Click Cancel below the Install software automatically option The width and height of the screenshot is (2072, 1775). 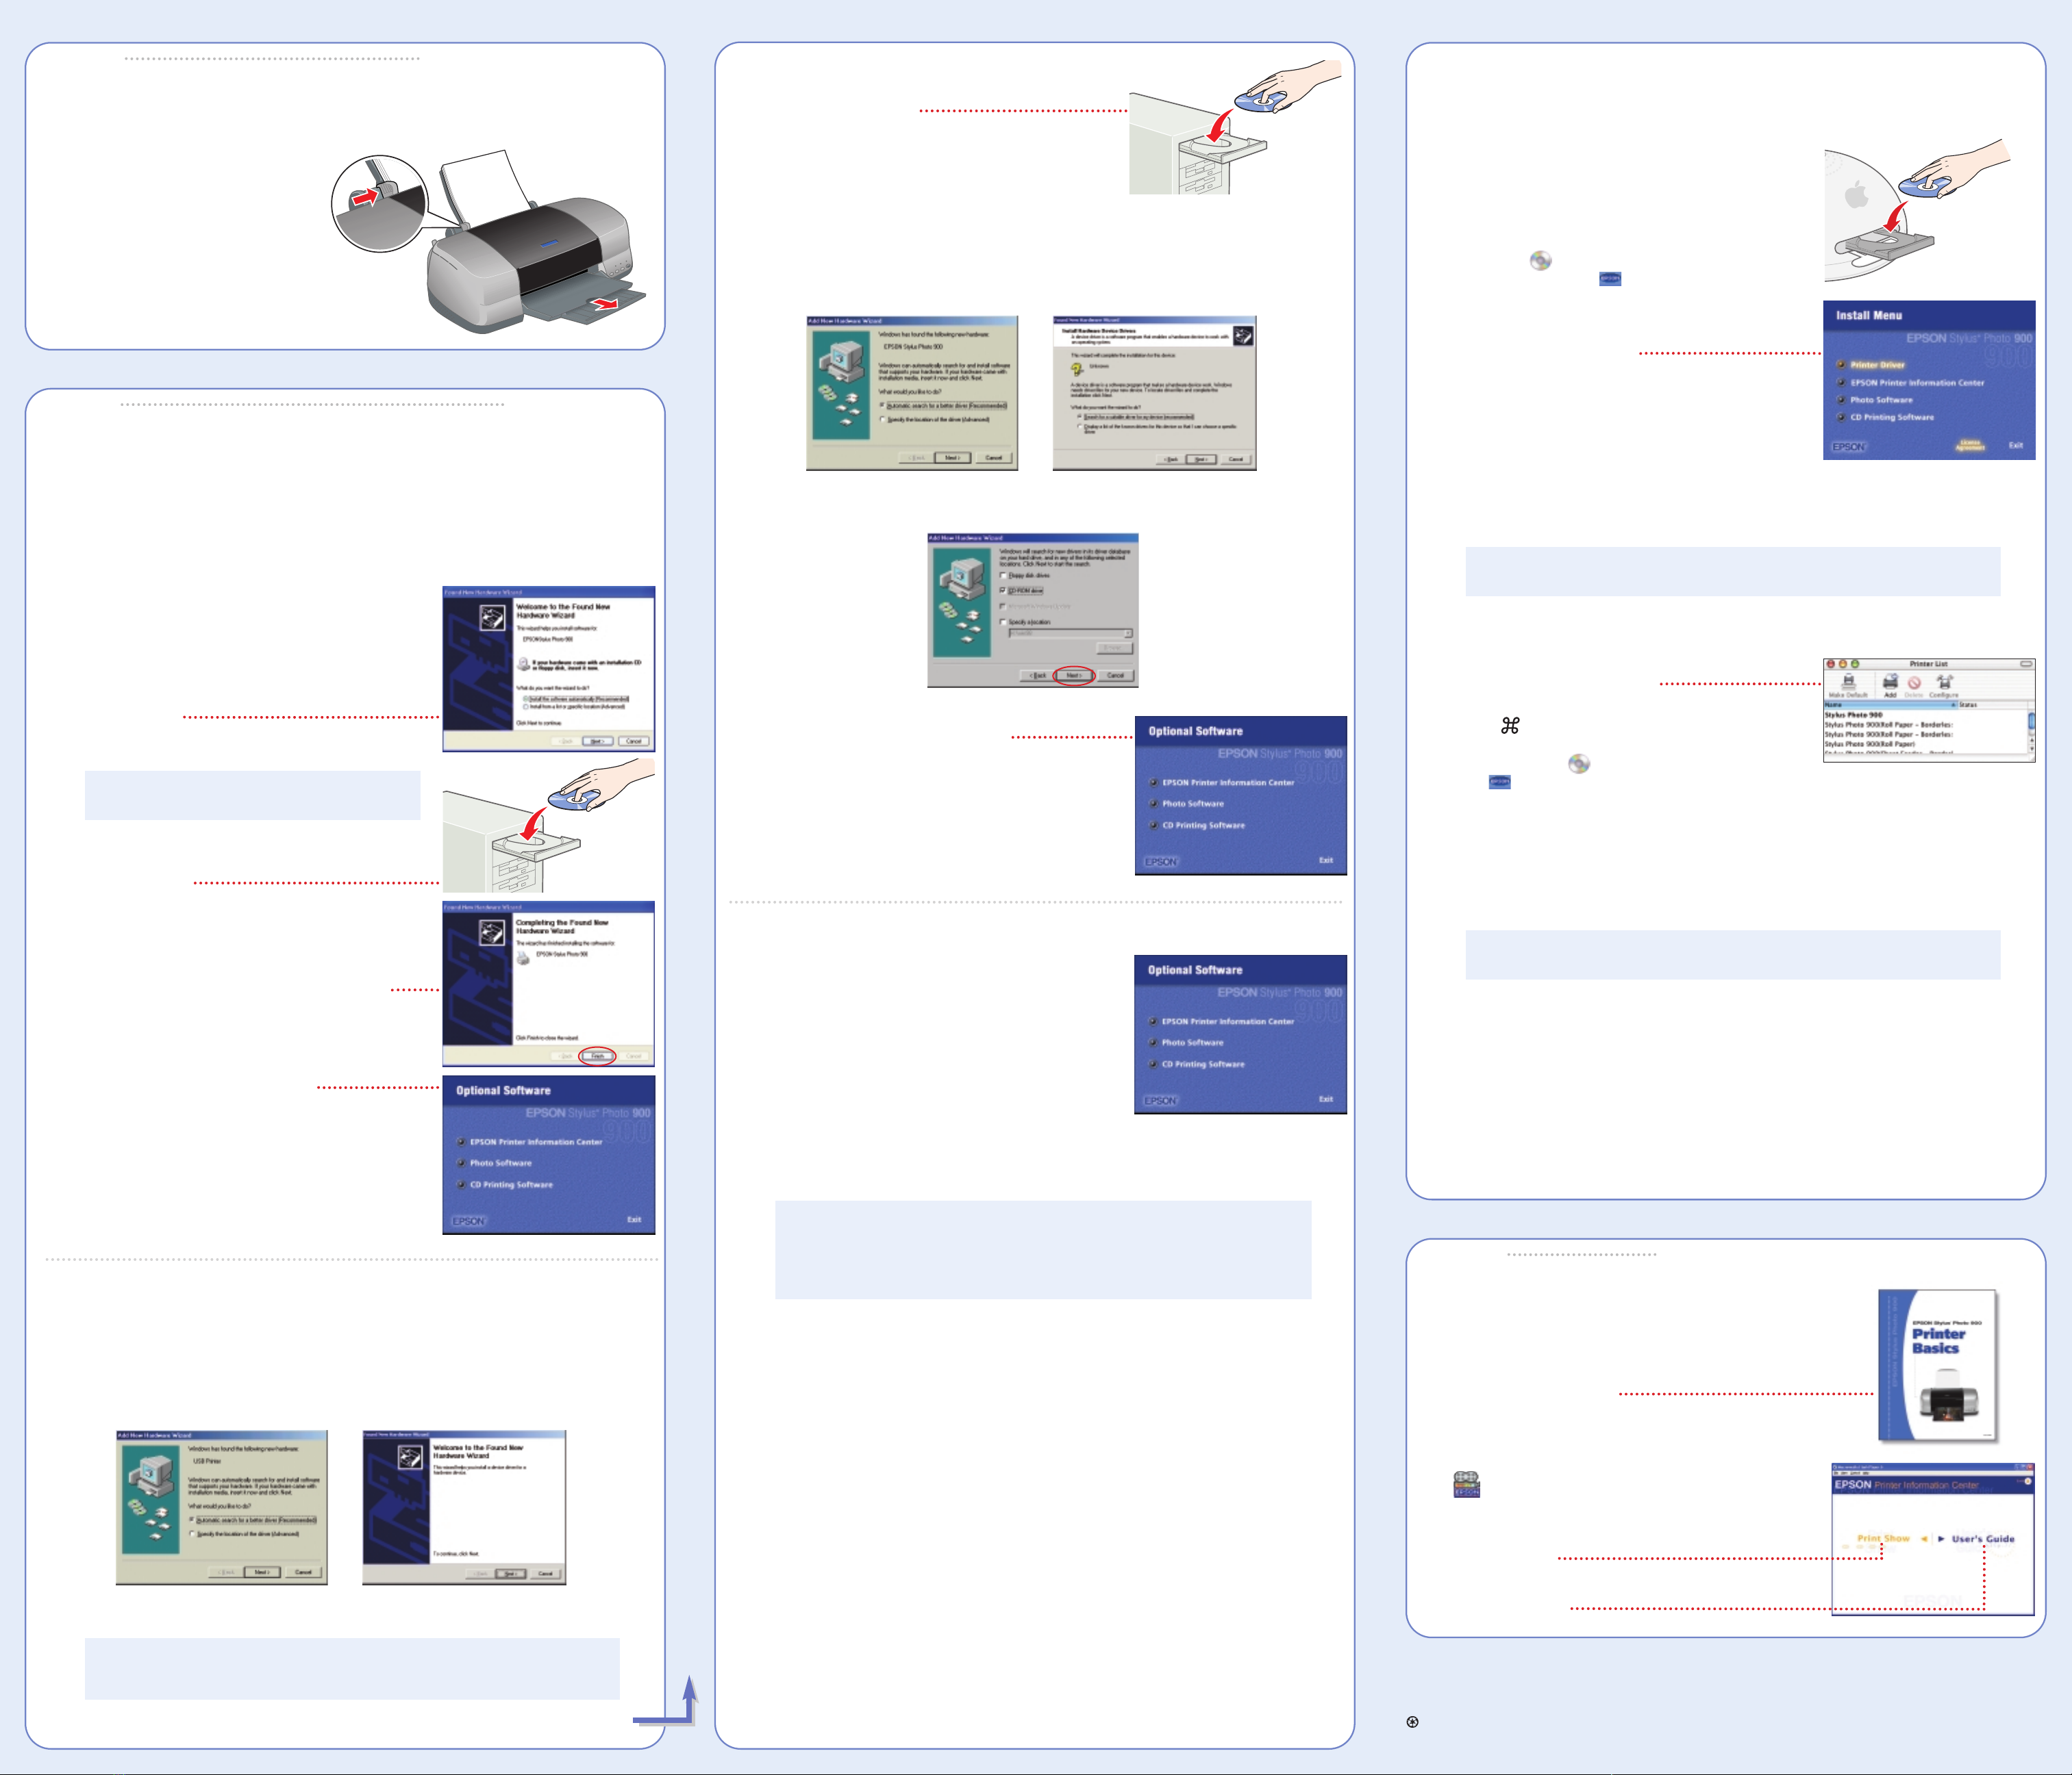click(634, 741)
